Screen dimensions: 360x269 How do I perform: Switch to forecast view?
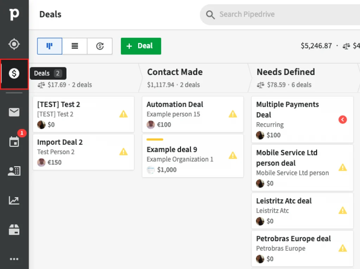tap(100, 46)
